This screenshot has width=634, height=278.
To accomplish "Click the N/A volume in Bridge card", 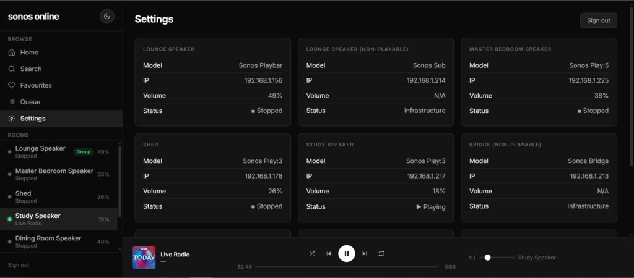I will pos(602,192).
